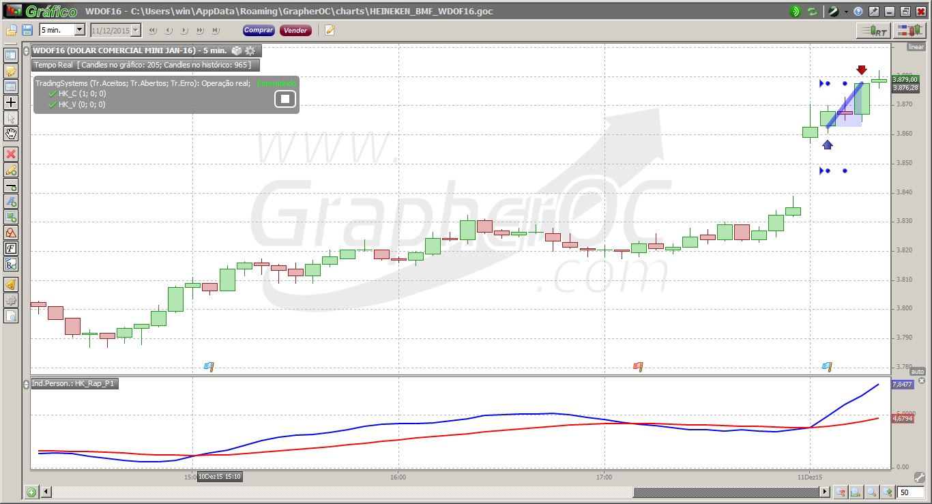
Task: Toggle the linear scale label
Action: pos(916,47)
